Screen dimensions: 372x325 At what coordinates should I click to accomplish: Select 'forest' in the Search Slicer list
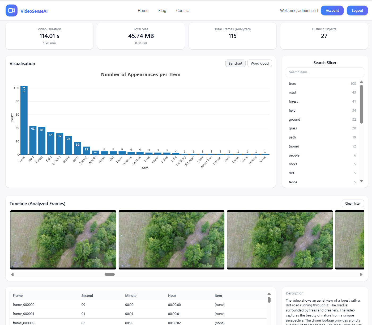point(293,102)
